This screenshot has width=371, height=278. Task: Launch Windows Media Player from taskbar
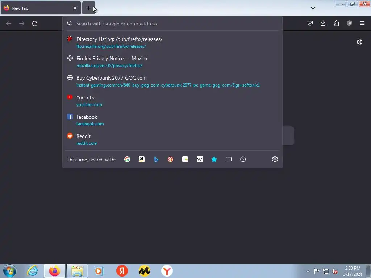(99, 271)
